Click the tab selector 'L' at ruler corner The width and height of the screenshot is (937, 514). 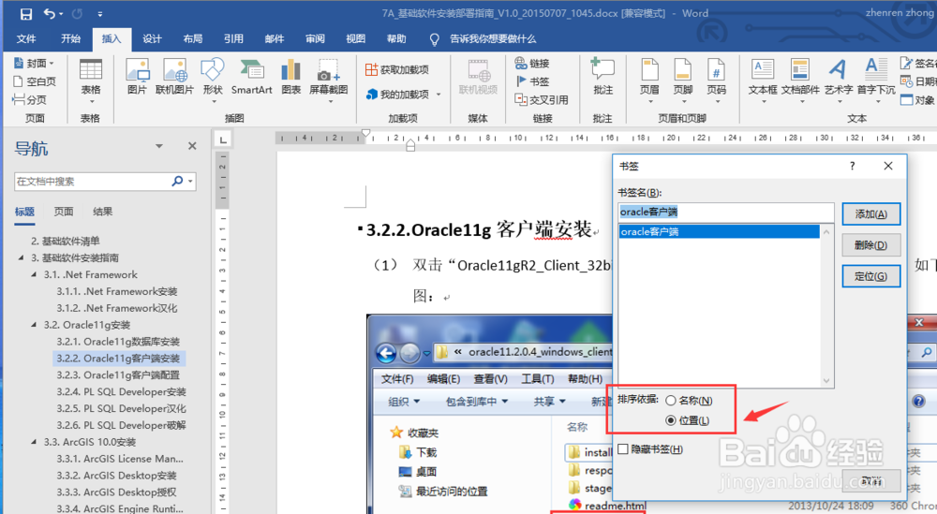223,140
